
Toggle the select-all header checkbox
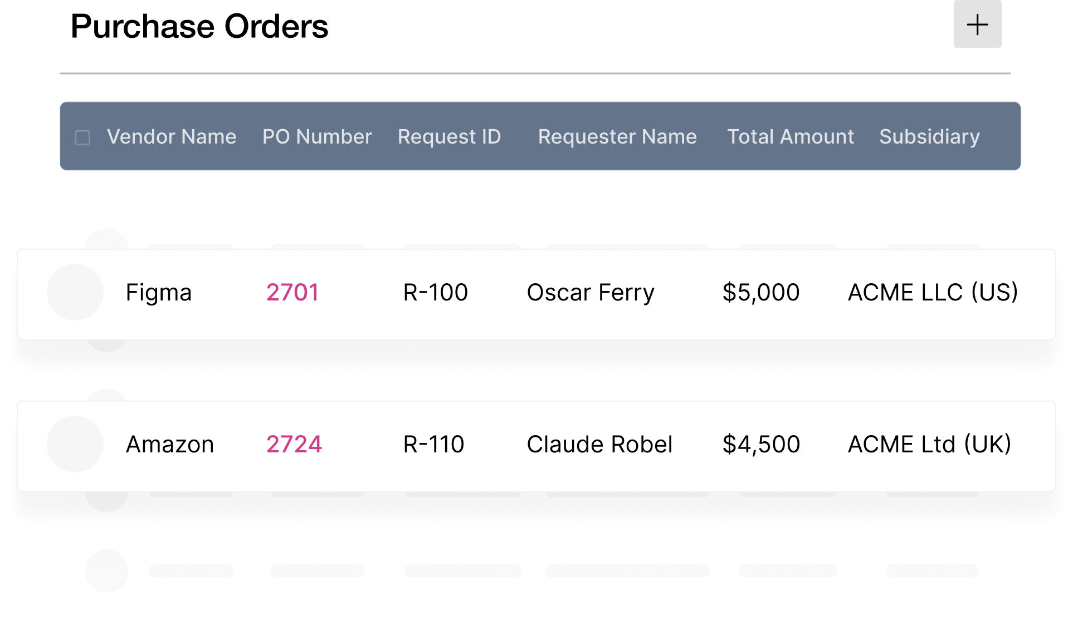[82, 137]
